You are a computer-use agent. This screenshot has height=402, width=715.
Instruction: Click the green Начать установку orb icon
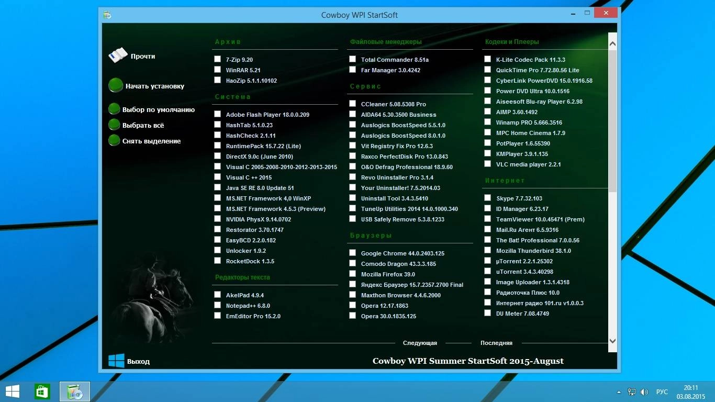[116, 86]
